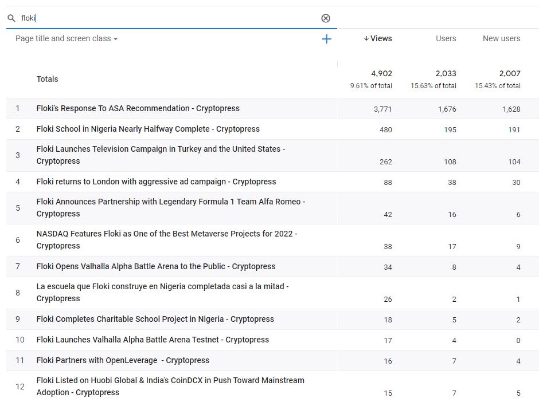
Task: Click users value 17 in NASDAQ row
Action: [452, 246]
